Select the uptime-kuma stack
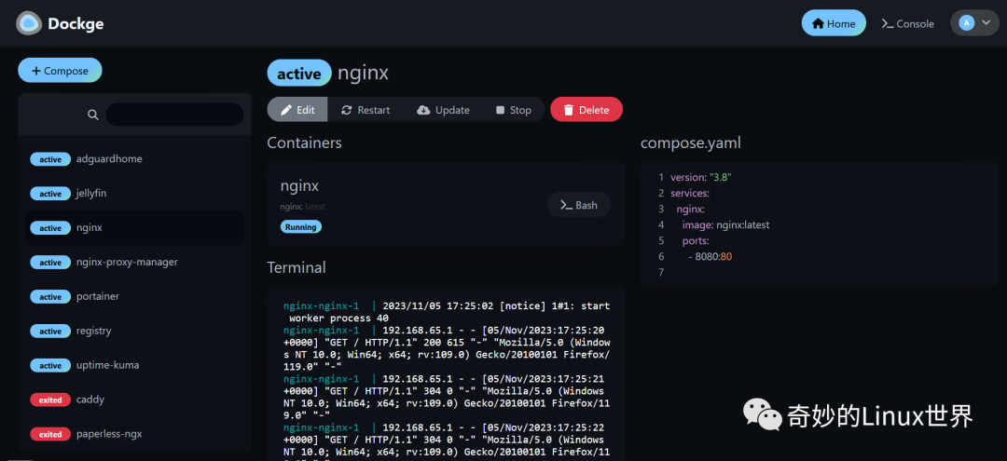 (134, 365)
